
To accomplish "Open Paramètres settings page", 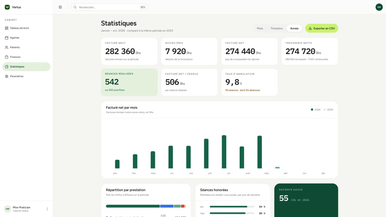I will pos(26,76).
